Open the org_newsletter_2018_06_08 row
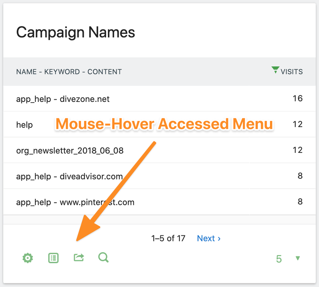 pyautogui.click(x=159, y=150)
